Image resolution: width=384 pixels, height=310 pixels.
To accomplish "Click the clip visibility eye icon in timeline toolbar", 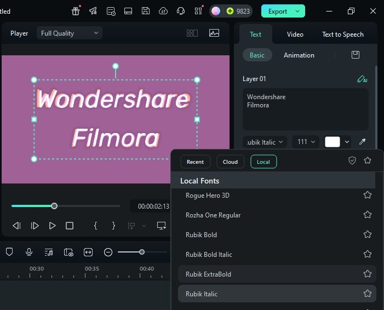I will point(68,252).
